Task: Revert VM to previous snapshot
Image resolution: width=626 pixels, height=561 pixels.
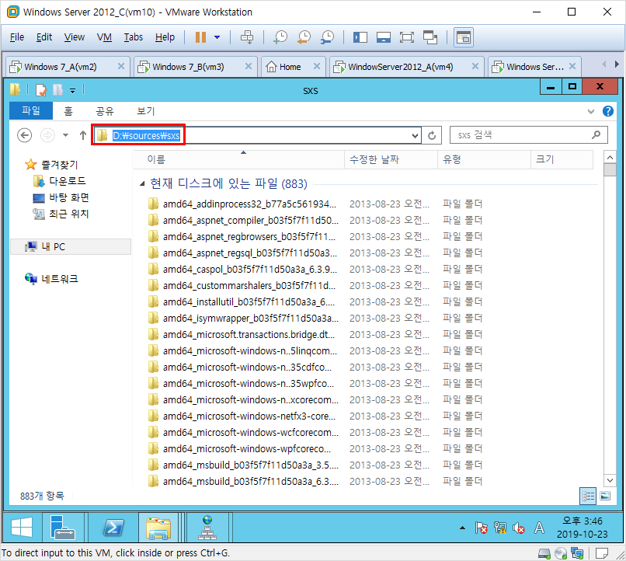Action: point(304,37)
